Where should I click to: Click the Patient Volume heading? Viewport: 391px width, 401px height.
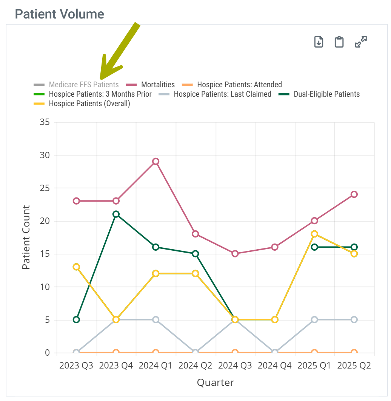pyautogui.click(x=59, y=14)
